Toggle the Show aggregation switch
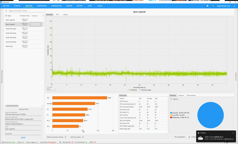The width and height of the screenshot is (238, 144). 188,137
